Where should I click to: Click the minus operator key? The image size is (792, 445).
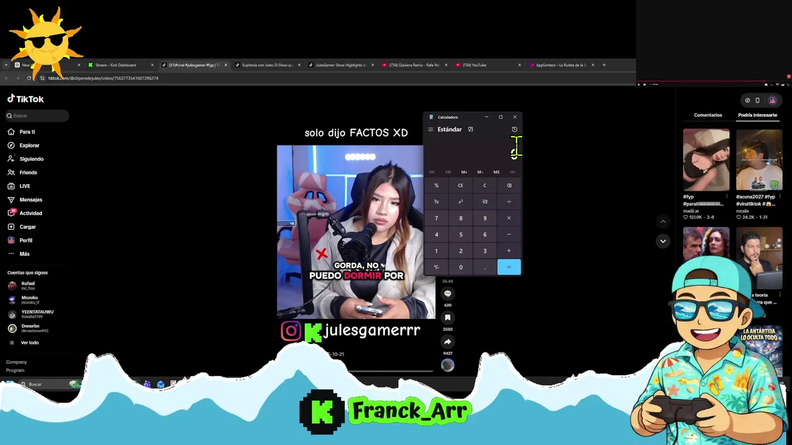pos(509,234)
